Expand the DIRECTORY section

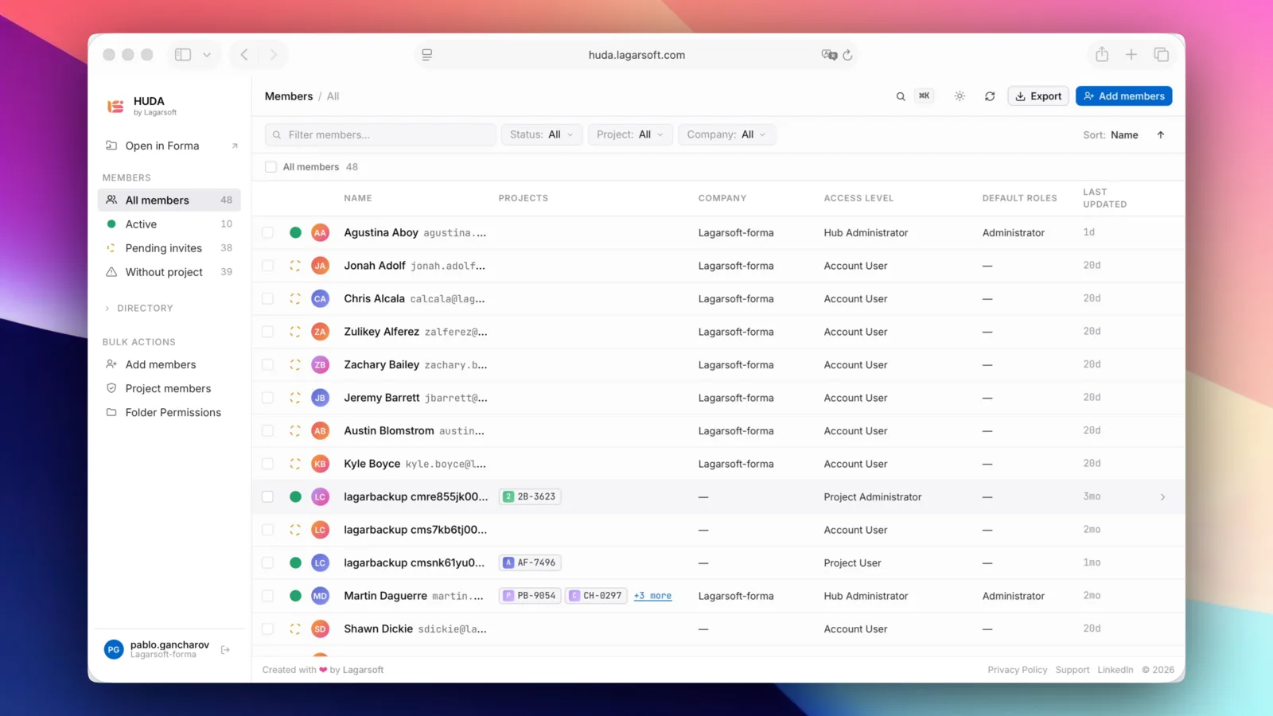coord(139,309)
